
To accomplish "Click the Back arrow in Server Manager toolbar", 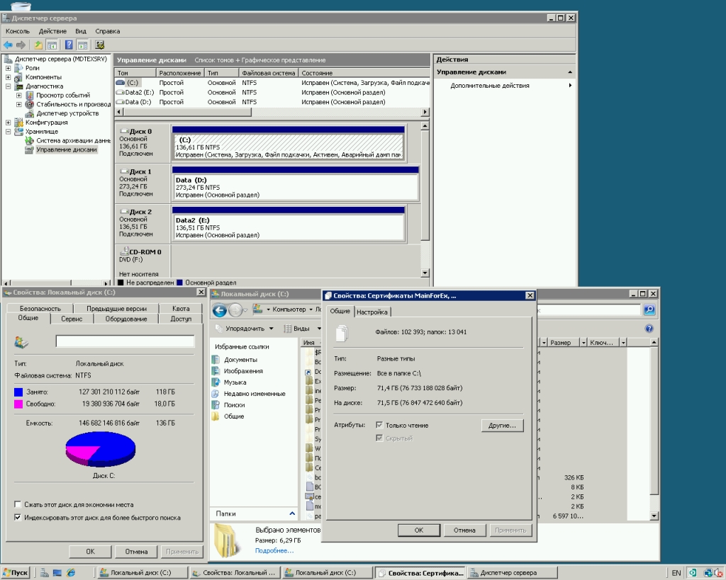I will (8, 45).
